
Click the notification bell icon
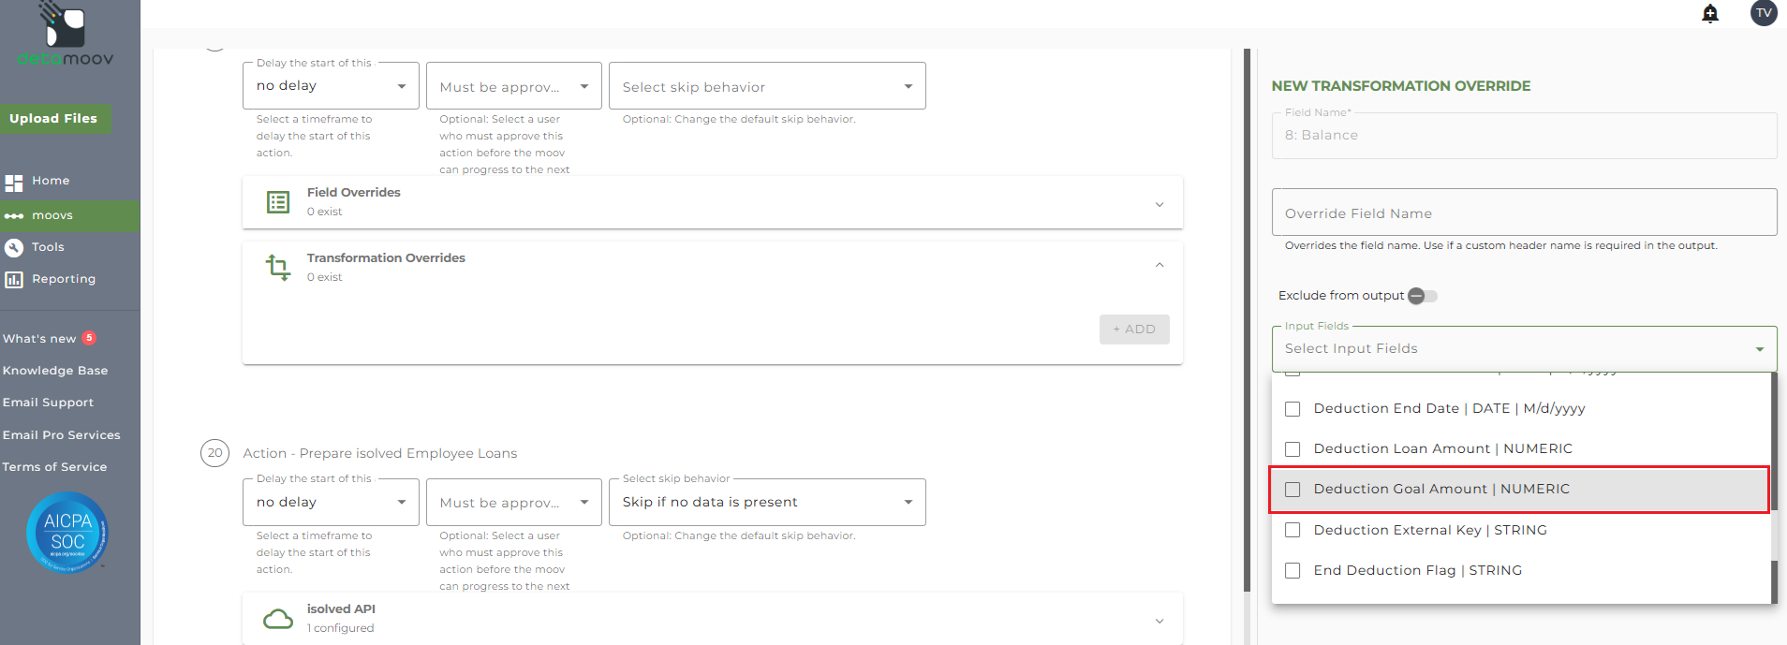(1710, 13)
